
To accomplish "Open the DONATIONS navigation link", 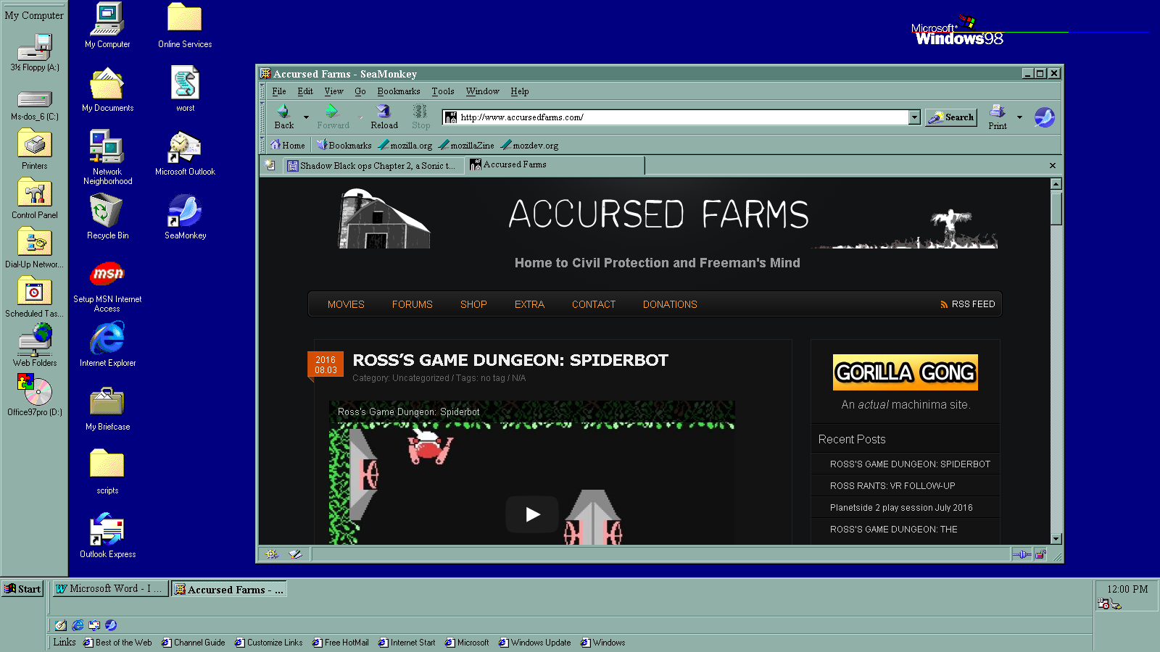I will (x=670, y=304).
